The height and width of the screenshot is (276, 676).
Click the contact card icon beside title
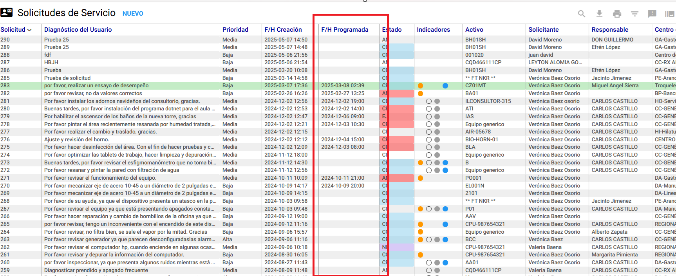point(7,13)
